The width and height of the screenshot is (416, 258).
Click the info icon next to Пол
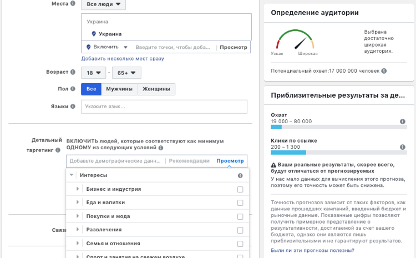coord(73,89)
